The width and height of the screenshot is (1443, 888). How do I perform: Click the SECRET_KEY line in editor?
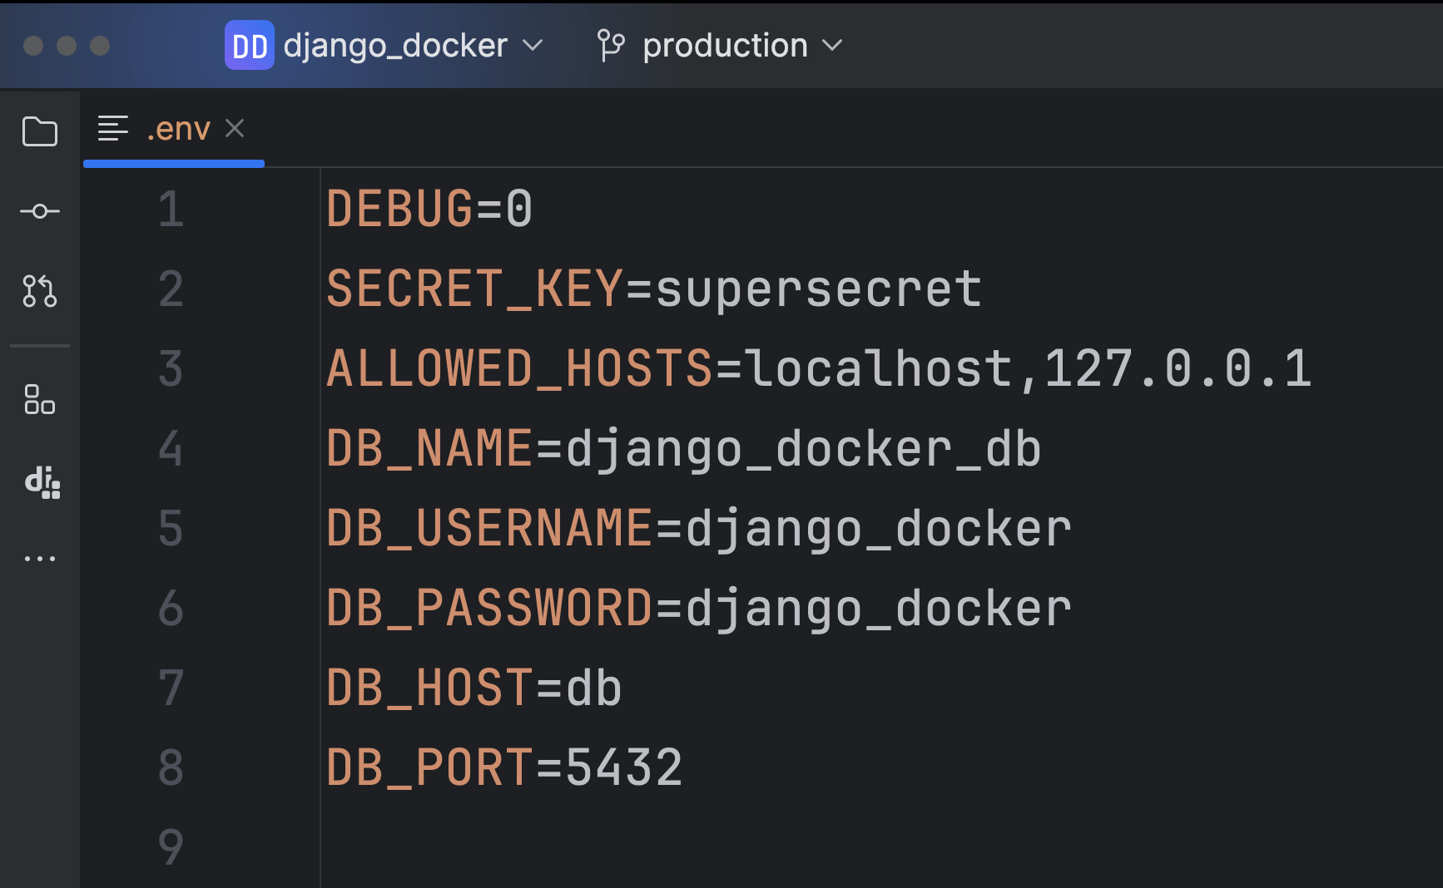[x=654, y=289]
